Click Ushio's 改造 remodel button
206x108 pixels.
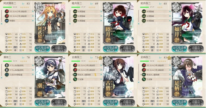click(x=59, y=103)
